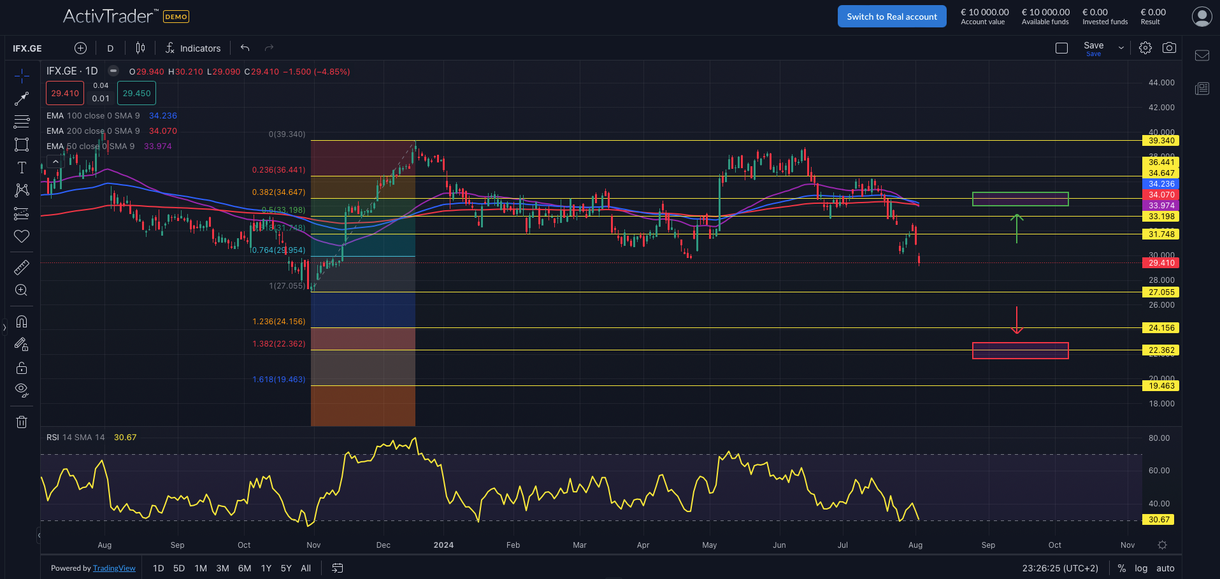This screenshot has height=579, width=1220.
Task: Select the 1Y time range
Action: pos(266,568)
